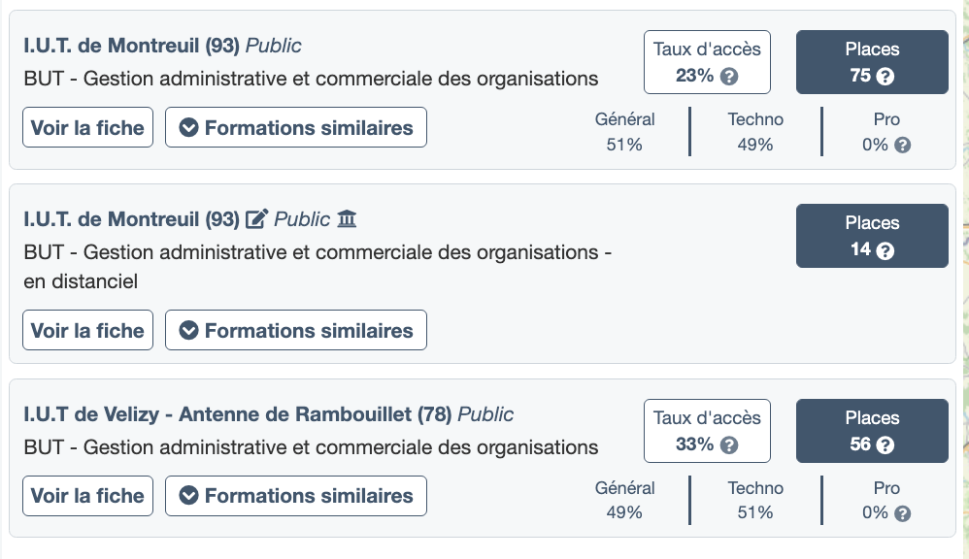Click help icon next to 33% access rate
The width and height of the screenshot is (969, 559).
coord(729,445)
